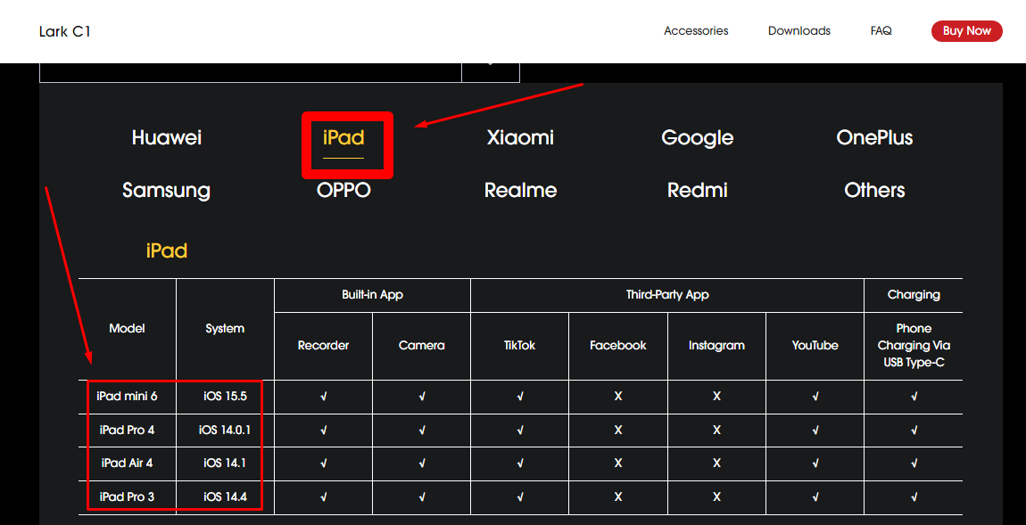The image size is (1026, 525).
Task: Expand the dropdown arrow above the brand list
Action: pos(491,72)
